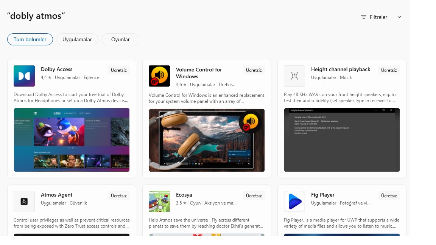This screenshot has width=436, height=245.
Task: Click the Fig Player title
Action: 323,195
